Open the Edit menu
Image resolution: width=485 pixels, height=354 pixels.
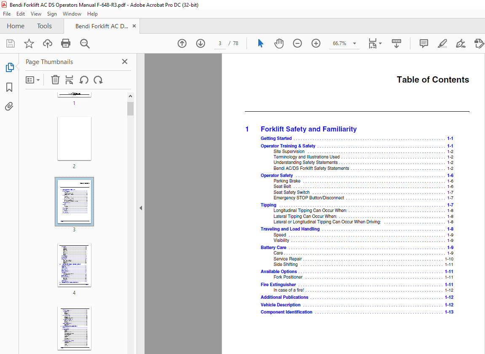coord(20,14)
